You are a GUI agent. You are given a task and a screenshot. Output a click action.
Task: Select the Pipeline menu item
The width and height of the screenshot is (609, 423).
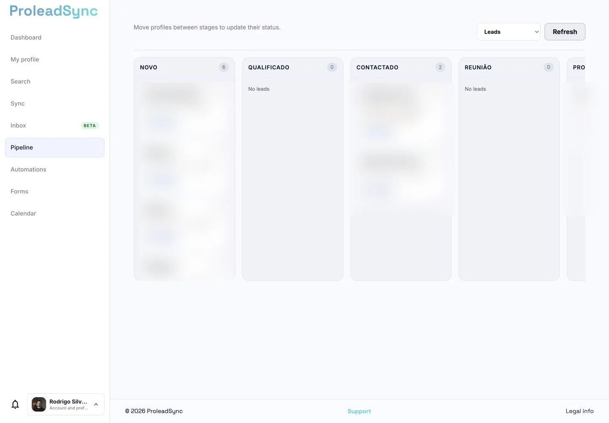click(55, 148)
